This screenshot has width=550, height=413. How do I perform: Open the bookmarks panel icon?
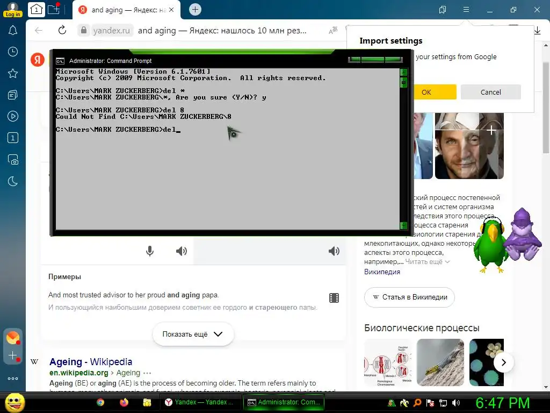point(443,10)
